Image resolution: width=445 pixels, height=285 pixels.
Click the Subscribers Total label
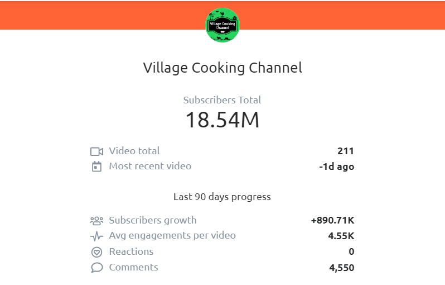point(222,100)
